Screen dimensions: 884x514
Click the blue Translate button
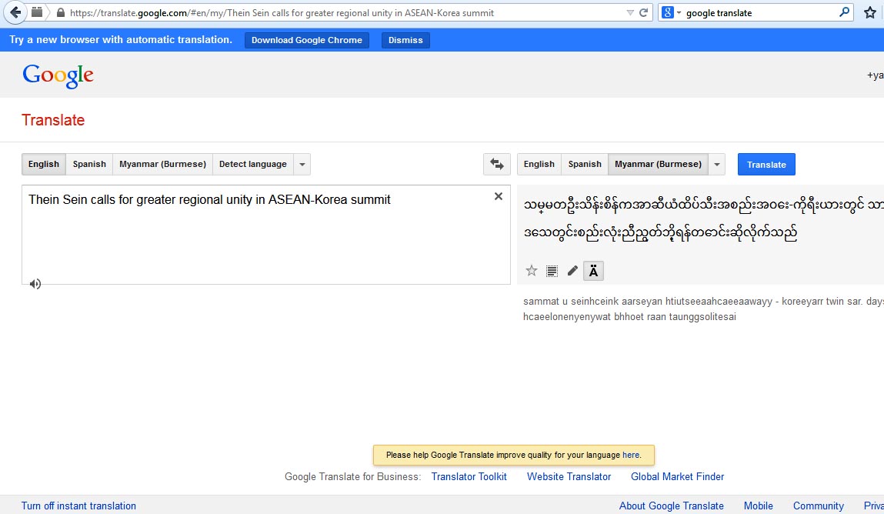[x=766, y=165]
